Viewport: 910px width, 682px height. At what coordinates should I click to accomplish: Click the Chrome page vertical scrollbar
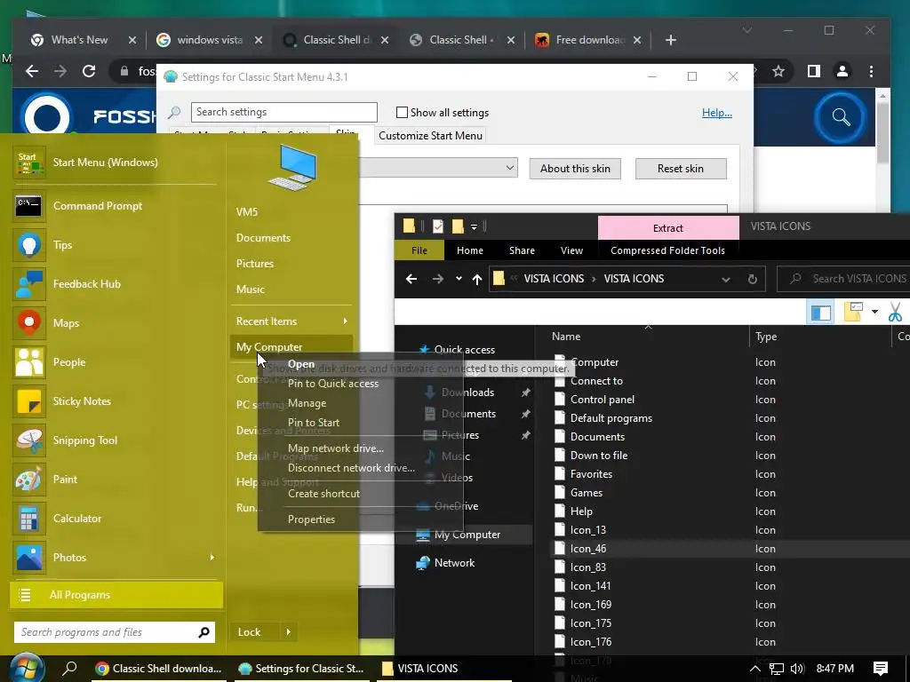click(882, 133)
